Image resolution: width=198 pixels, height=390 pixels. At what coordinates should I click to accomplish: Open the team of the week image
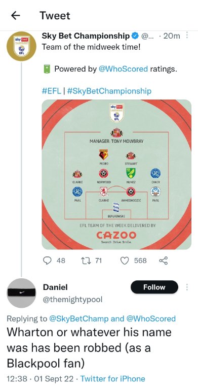point(116,174)
